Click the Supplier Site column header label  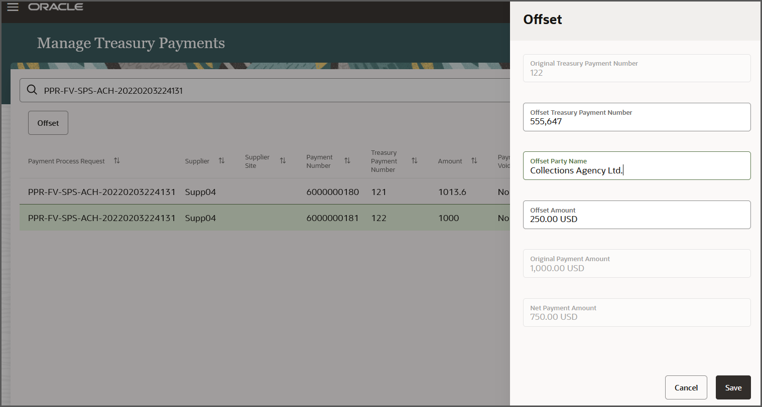(257, 161)
